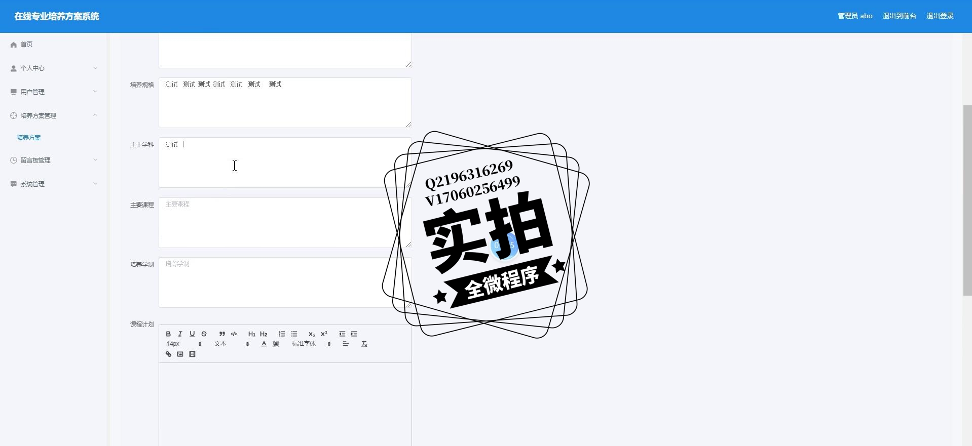Expand the 用户管理 sidebar menu
Screen dimensions: 972x446
(x=53, y=92)
